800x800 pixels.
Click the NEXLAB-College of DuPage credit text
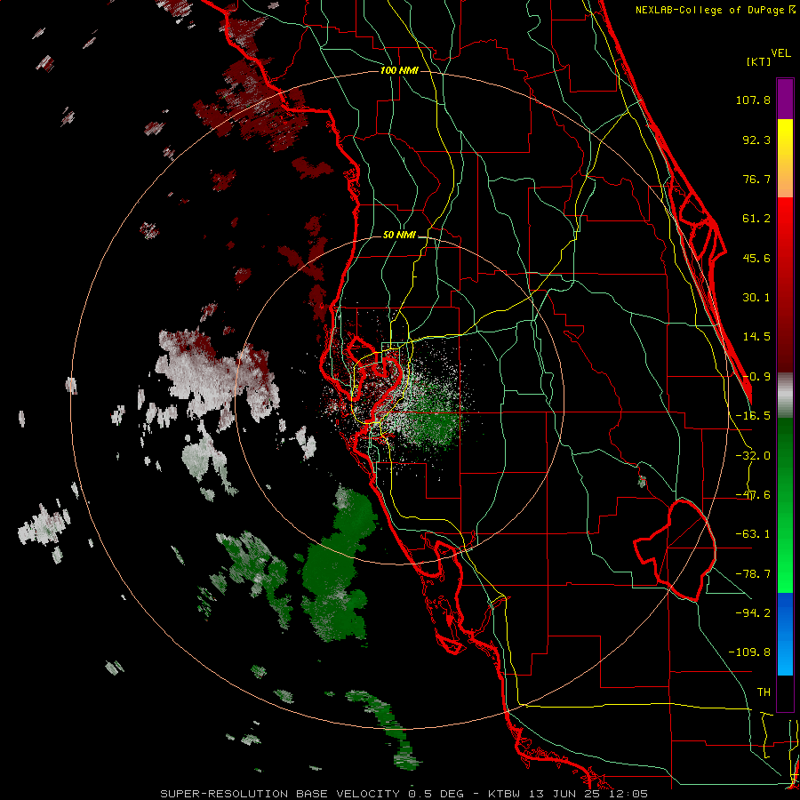[x=709, y=10]
